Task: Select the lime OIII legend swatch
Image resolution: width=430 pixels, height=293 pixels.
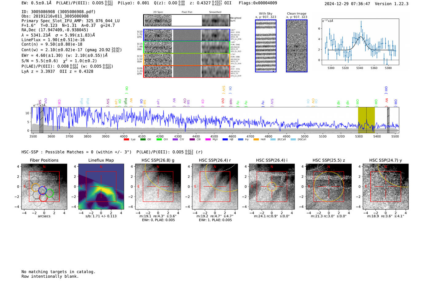Action: click(x=159, y=140)
